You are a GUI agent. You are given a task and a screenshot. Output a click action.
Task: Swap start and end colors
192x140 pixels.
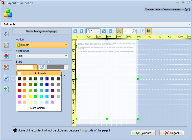click(x=42, y=67)
